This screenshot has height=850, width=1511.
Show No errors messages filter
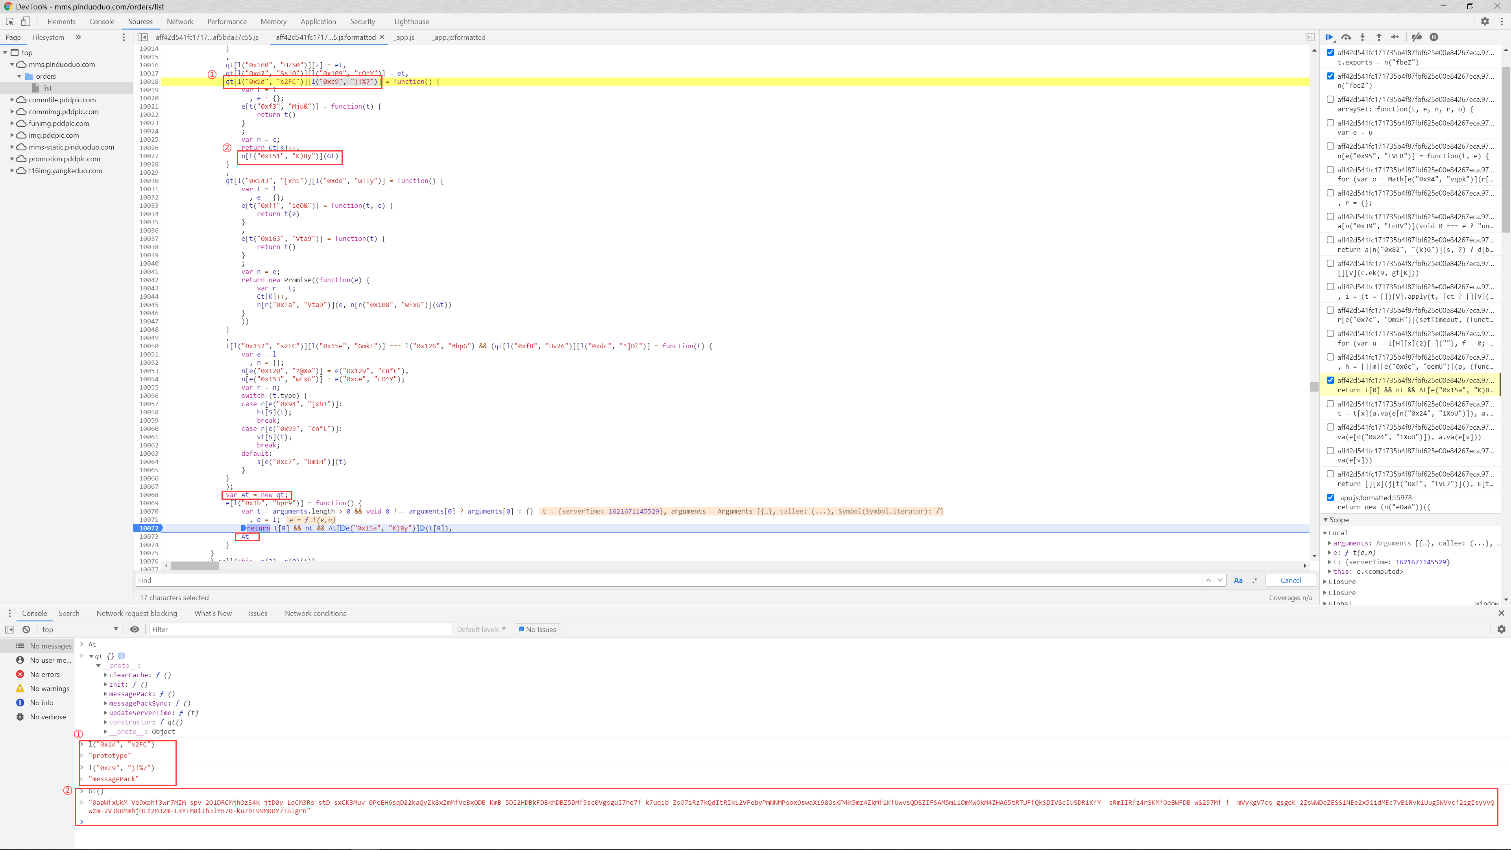[44, 674]
